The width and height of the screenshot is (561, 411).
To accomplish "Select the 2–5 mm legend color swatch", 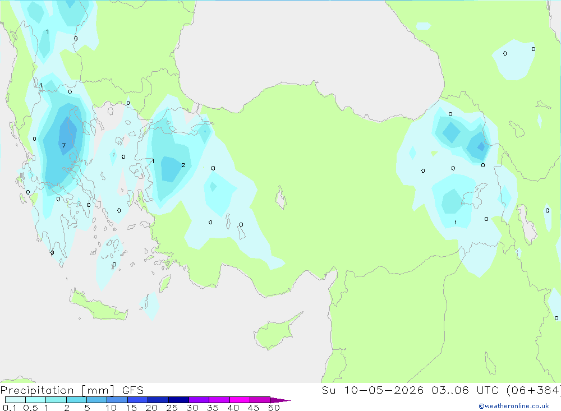I will 76,400.
